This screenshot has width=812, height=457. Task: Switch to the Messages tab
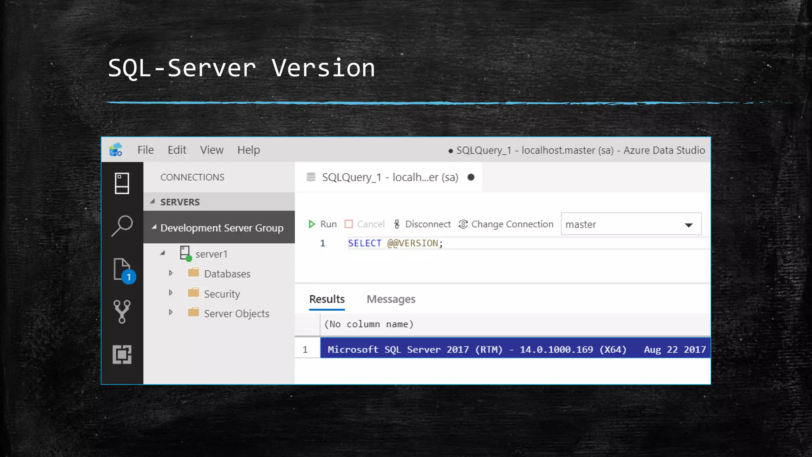click(x=391, y=299)
